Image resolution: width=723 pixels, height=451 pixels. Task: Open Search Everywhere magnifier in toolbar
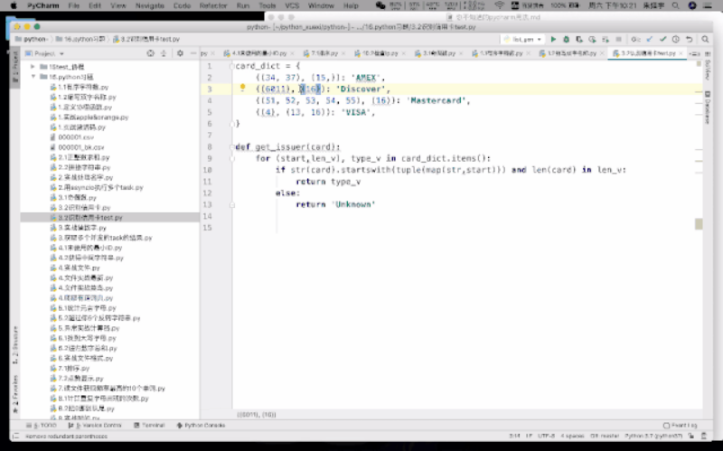tap(705, 40)
